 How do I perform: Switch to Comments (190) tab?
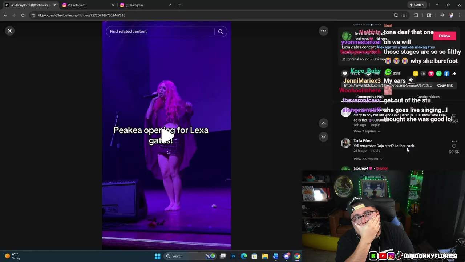point(370,97)
